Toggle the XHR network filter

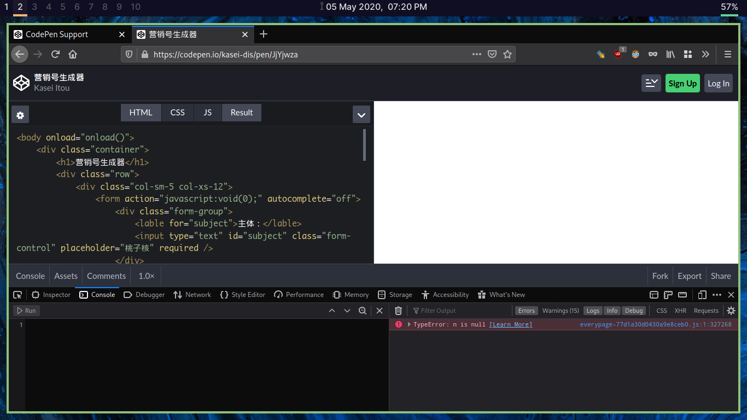tap(680, 310)
